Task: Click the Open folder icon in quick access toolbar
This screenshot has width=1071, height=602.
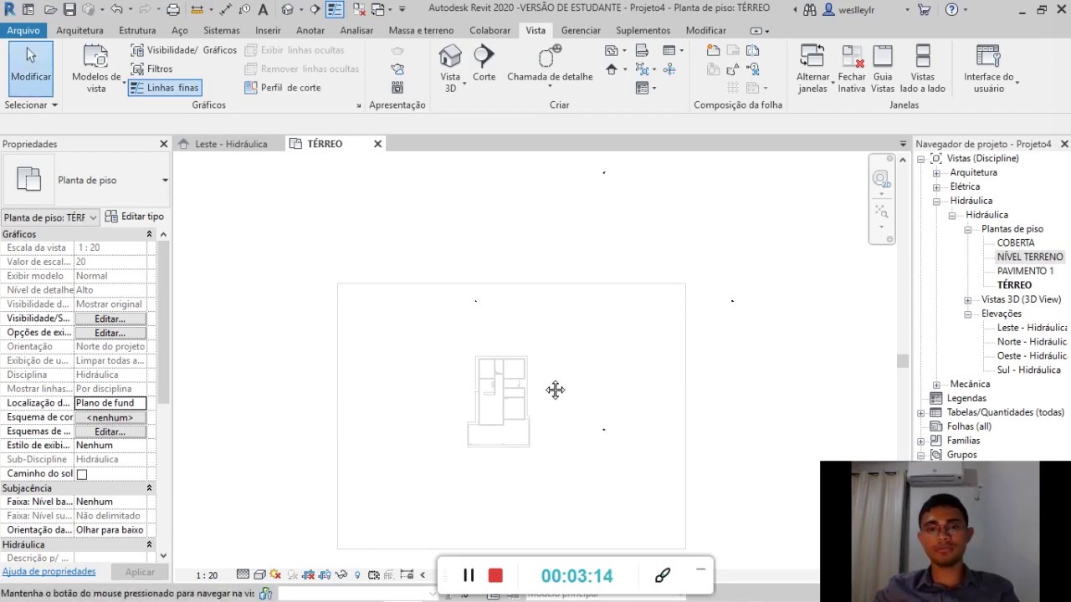Action: click(x=50, y=10)
